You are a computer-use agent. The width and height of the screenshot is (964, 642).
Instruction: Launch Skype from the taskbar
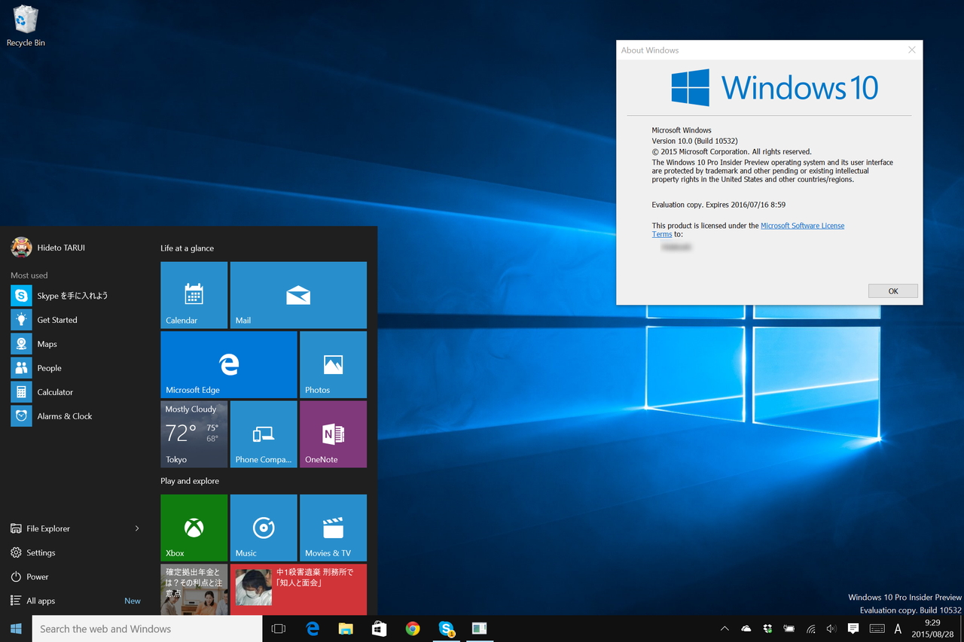[x=447, y=628]
